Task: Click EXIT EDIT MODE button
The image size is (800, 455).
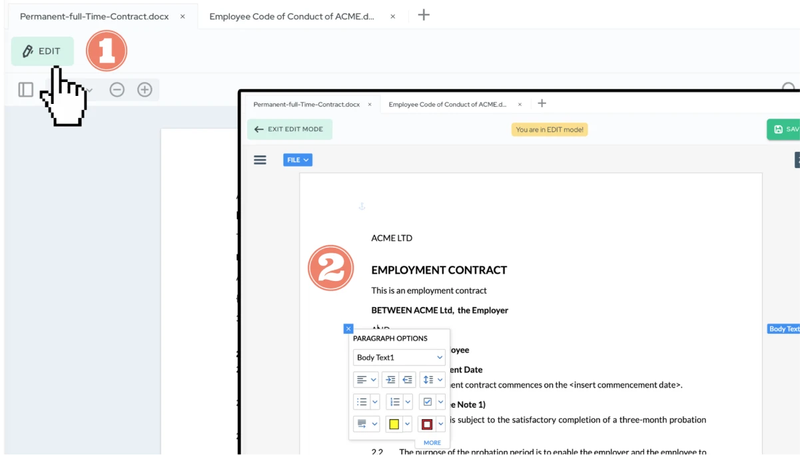Action: [x=290, y=129]
